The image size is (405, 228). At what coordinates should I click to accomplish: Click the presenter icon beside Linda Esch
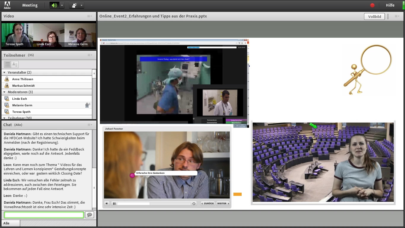point(7,99)
